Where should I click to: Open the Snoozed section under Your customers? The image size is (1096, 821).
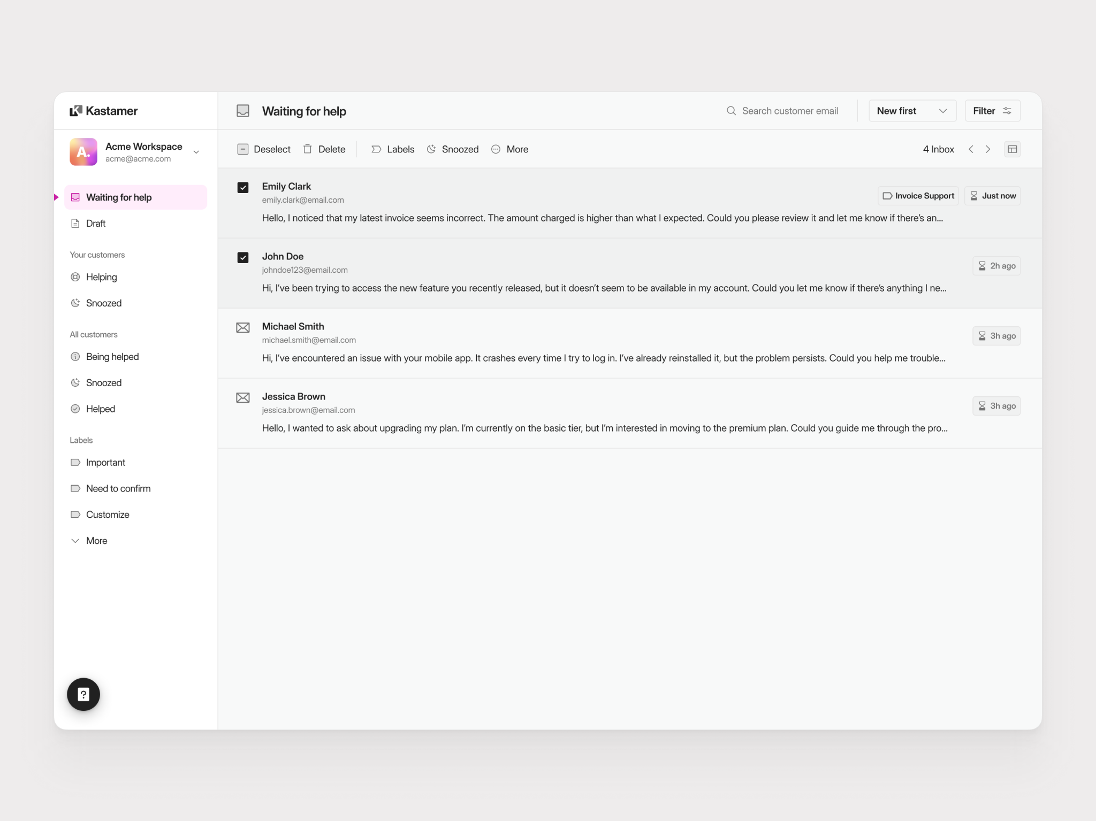pos(103,303)
